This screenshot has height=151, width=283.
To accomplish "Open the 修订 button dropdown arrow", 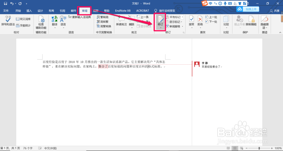I will [x=160, y=28].
